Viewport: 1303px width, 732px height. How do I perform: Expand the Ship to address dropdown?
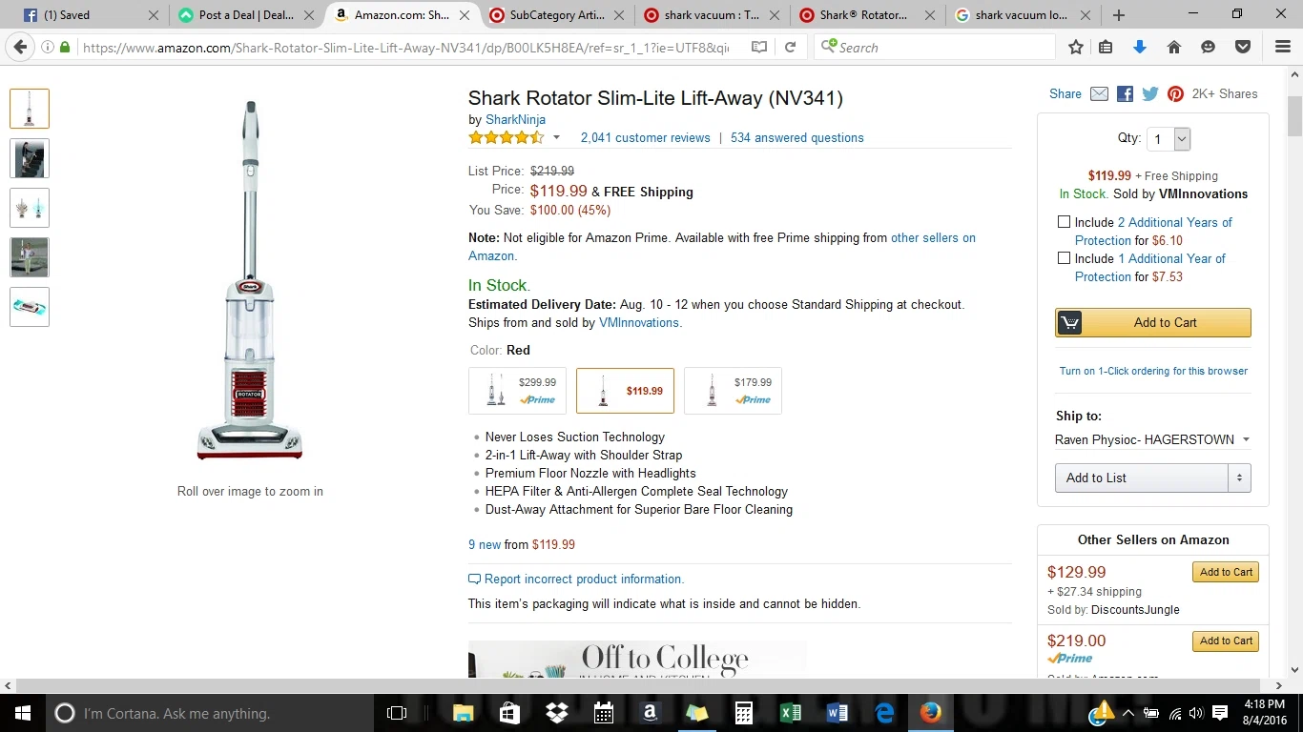coord(1152,439)
